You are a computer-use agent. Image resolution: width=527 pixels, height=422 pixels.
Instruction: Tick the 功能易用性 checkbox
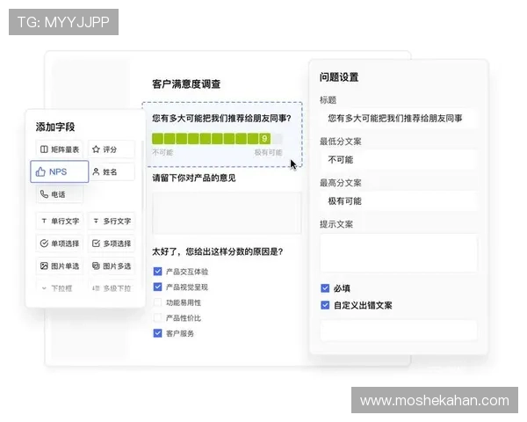tap(157, 302)
